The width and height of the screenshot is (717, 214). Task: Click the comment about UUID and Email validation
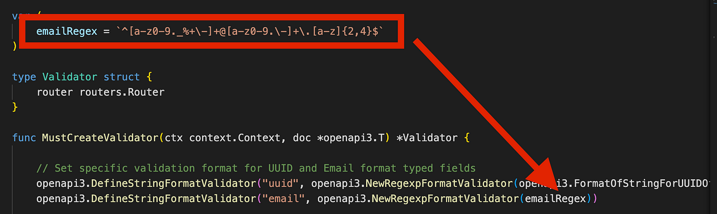coord(256,168)
